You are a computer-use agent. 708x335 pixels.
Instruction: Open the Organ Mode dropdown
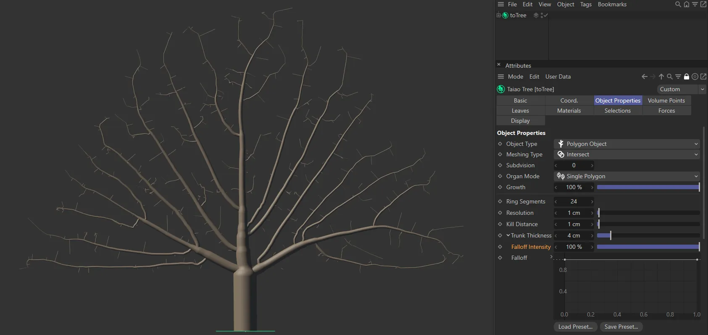(626, 176)
